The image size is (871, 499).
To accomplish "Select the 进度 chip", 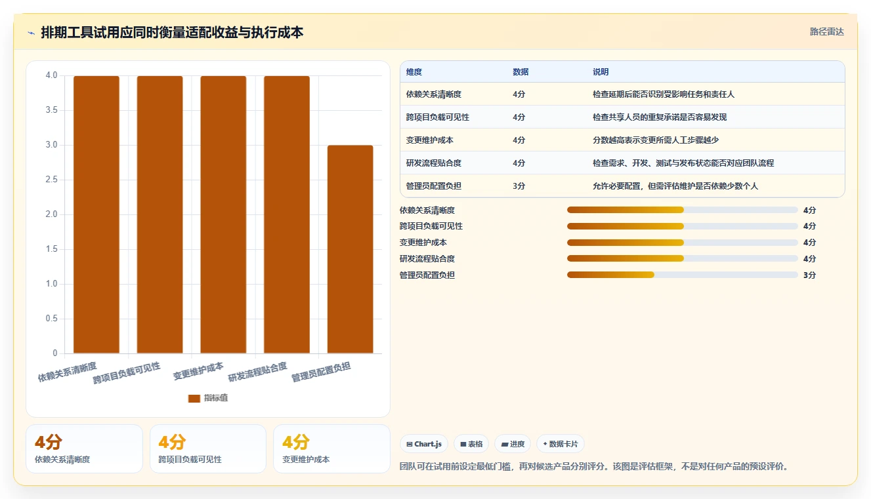I will 513,444.
